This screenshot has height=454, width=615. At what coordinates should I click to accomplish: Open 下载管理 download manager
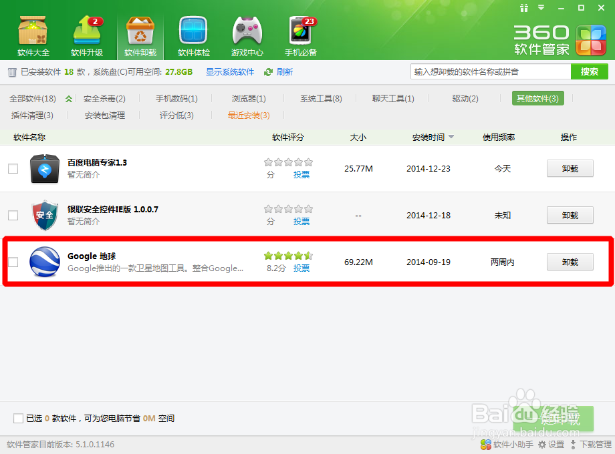pos(591,444)
